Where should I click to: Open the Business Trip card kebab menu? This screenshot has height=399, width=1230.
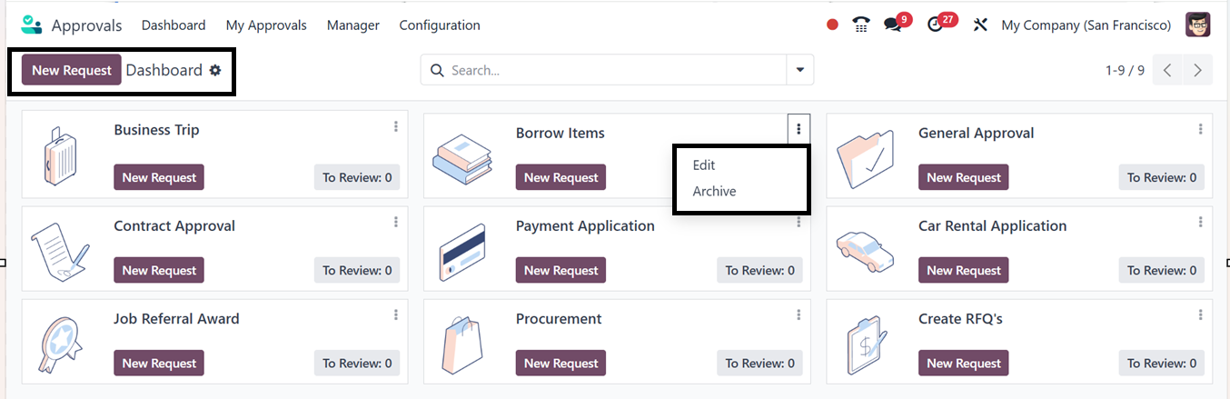[396, 127]
